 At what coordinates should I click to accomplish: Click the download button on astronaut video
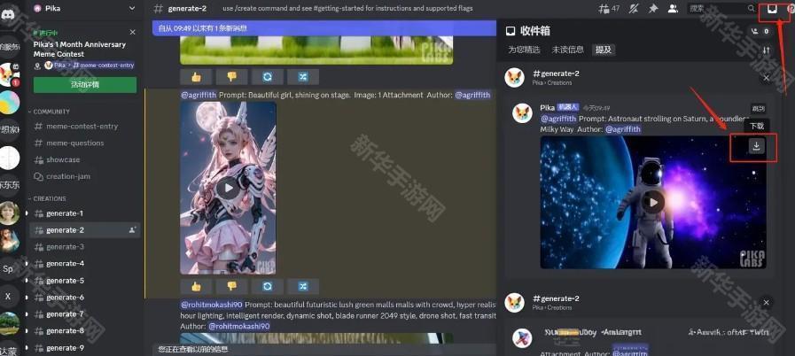tap(756, 147)
